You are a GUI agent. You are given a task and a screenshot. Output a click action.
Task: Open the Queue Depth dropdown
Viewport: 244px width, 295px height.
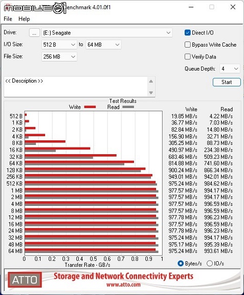(x=230, y=69)
